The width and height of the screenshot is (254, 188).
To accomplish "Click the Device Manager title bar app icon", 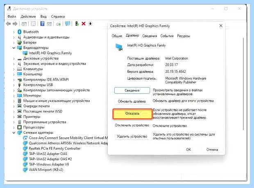I will [x=9, y=9].
